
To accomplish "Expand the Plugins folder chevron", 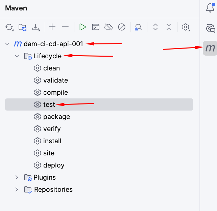I will click(17, 177).
